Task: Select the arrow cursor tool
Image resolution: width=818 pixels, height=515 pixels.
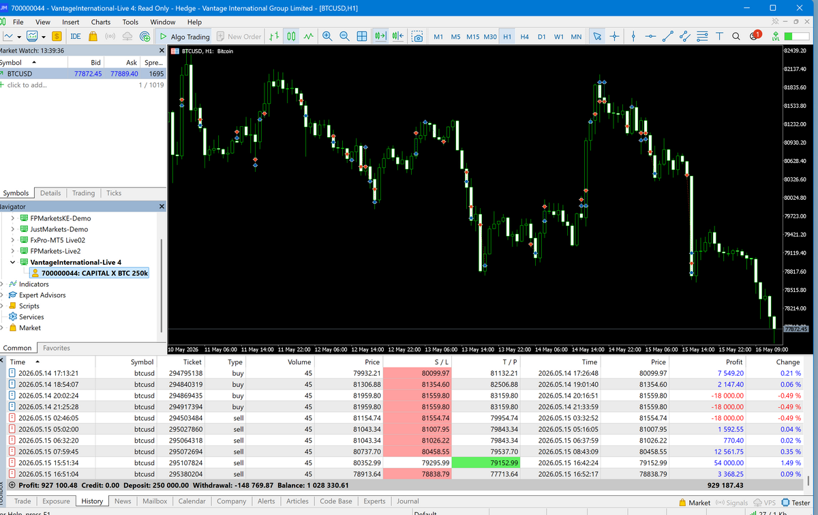Action: 597,36
